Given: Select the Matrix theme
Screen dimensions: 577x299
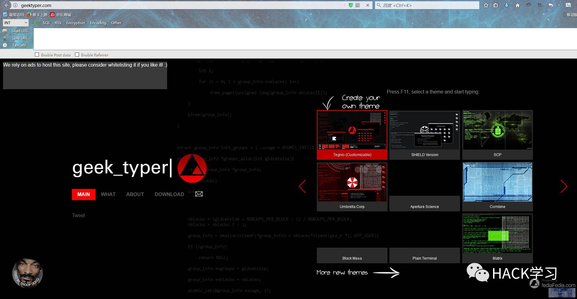Looking at the screenshot, I should 497,239.
